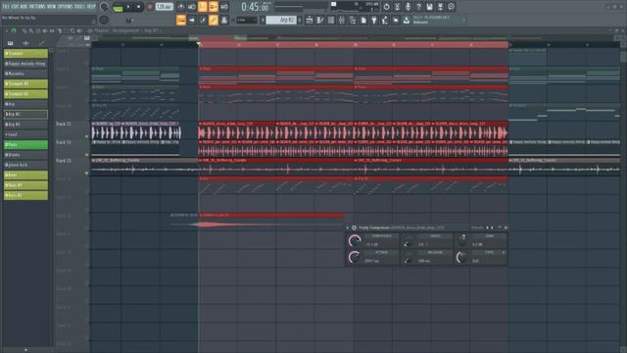Open the FILE menu

[x=6, y=7]
